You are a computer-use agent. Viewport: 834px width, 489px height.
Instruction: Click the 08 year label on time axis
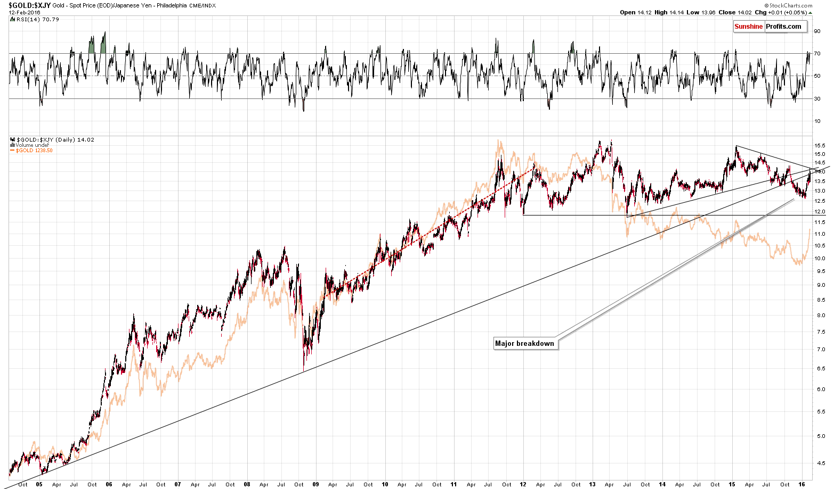point(247,485)
